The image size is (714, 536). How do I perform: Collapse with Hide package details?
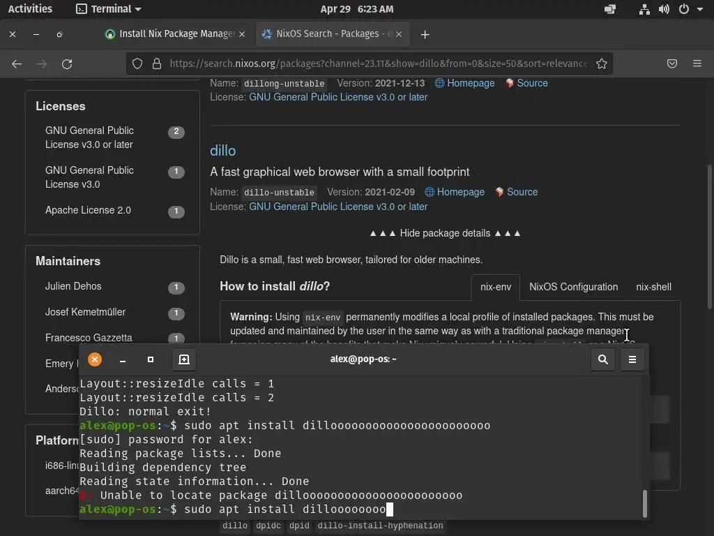(445, 233)
